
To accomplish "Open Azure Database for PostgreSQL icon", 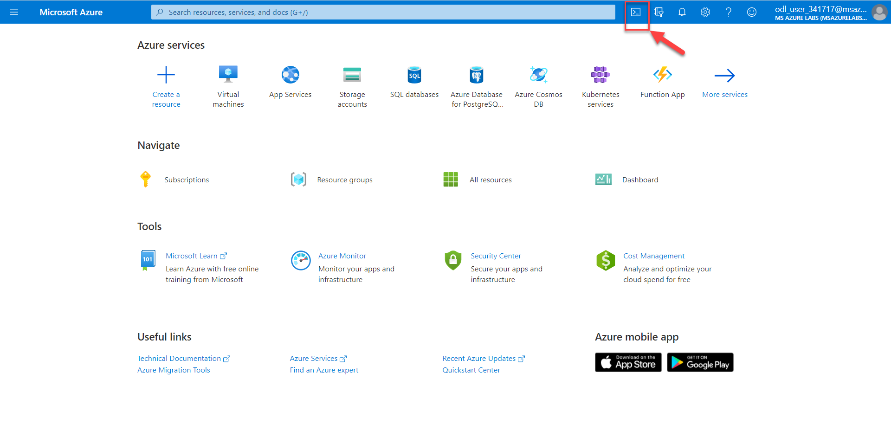I will point(477,75).
